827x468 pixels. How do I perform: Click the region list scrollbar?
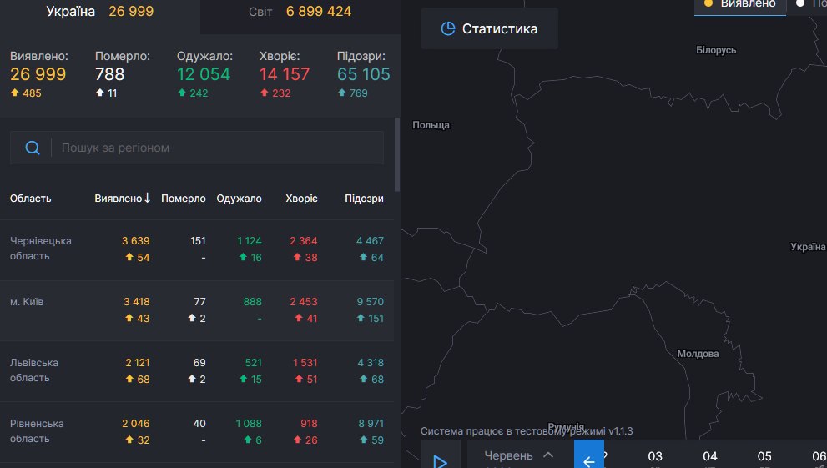(x=397, y=154)
